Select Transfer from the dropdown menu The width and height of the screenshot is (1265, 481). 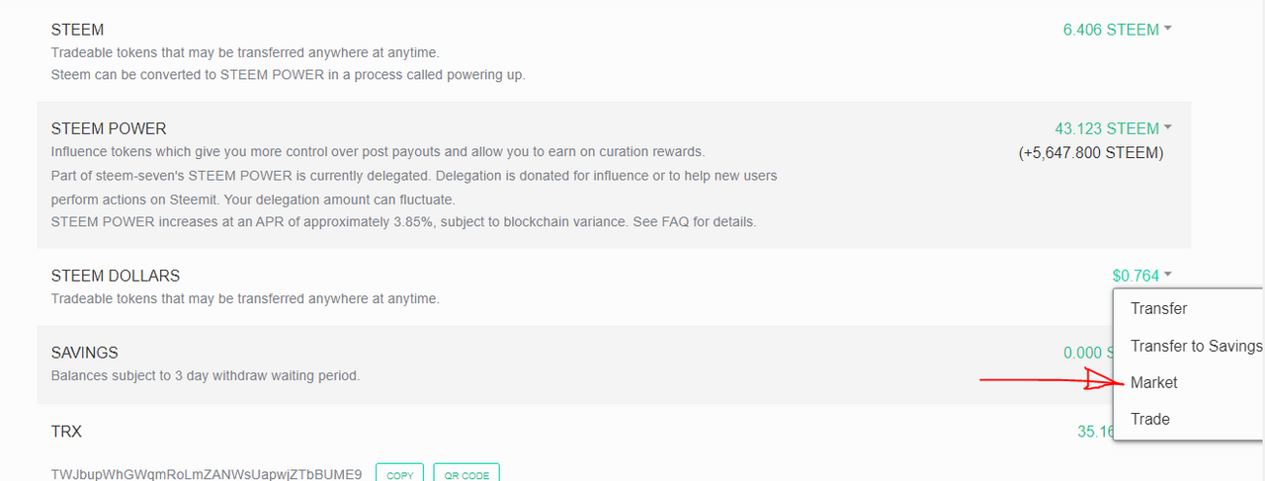1158,309
